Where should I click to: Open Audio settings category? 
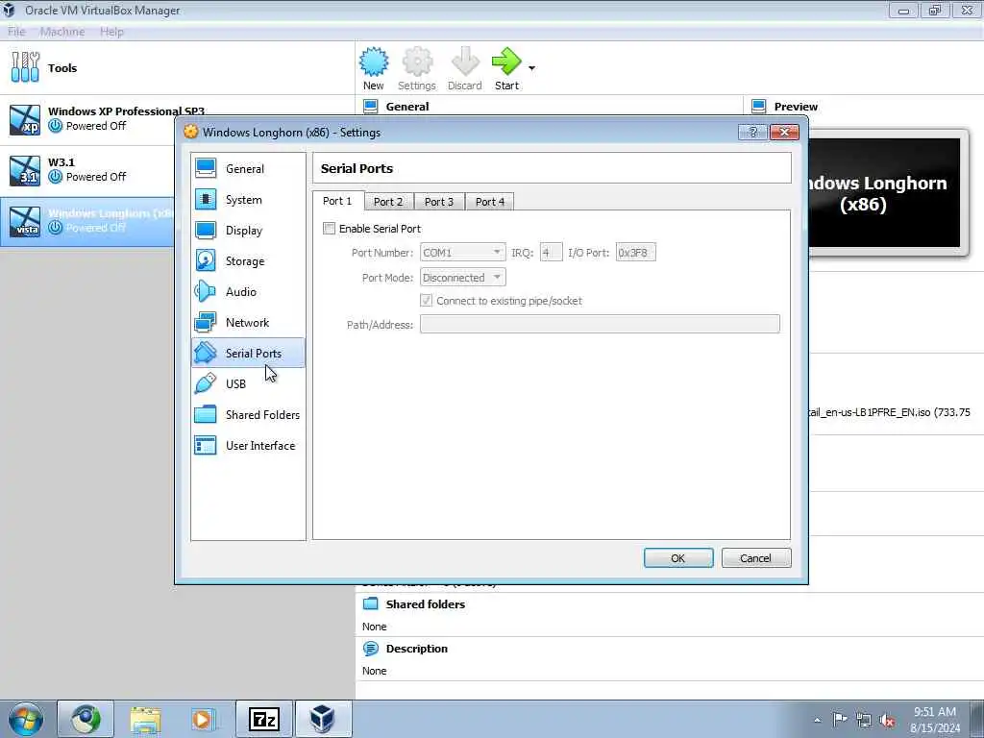pos(248,292)
